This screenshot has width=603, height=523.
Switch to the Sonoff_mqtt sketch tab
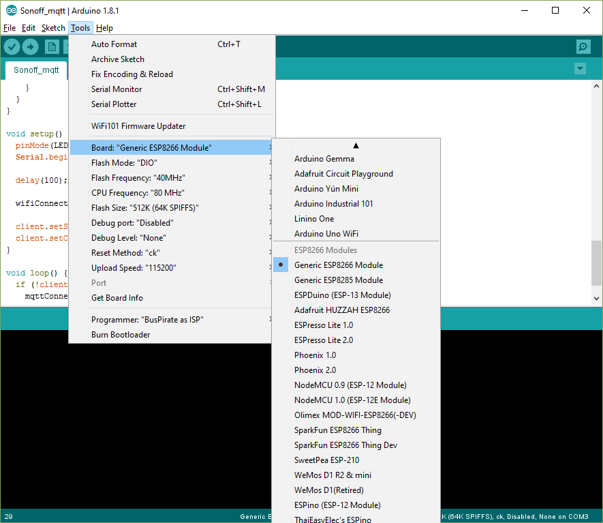36,70
